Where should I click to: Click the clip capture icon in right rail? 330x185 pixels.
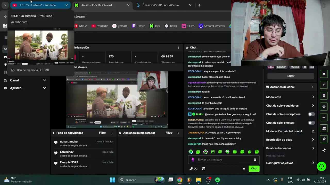coord(324,74)
